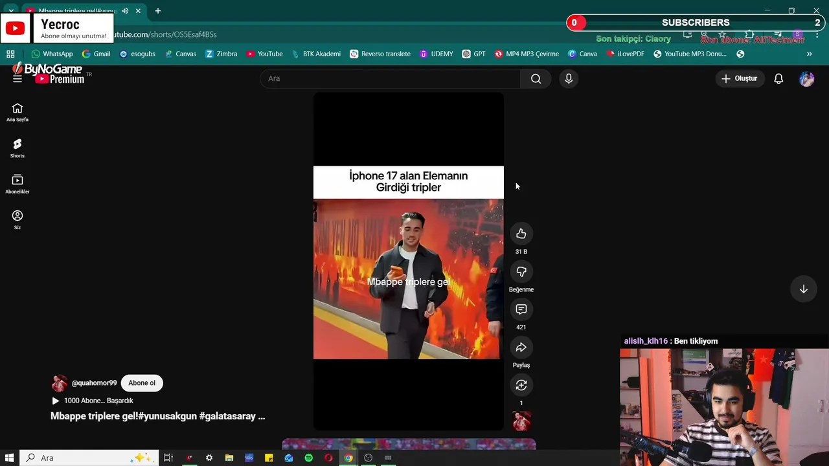Open the Siz page in the sidebar
Screen dimensions: 829x466
coord(17,219)
